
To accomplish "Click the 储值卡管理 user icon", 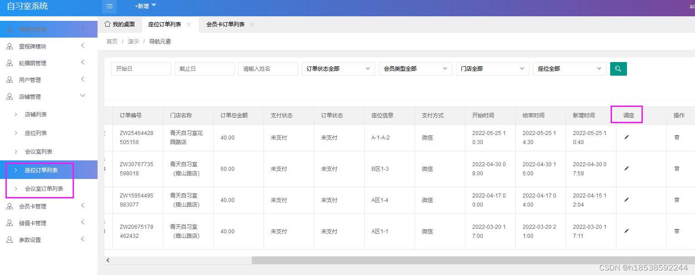I will pos(10,223).
